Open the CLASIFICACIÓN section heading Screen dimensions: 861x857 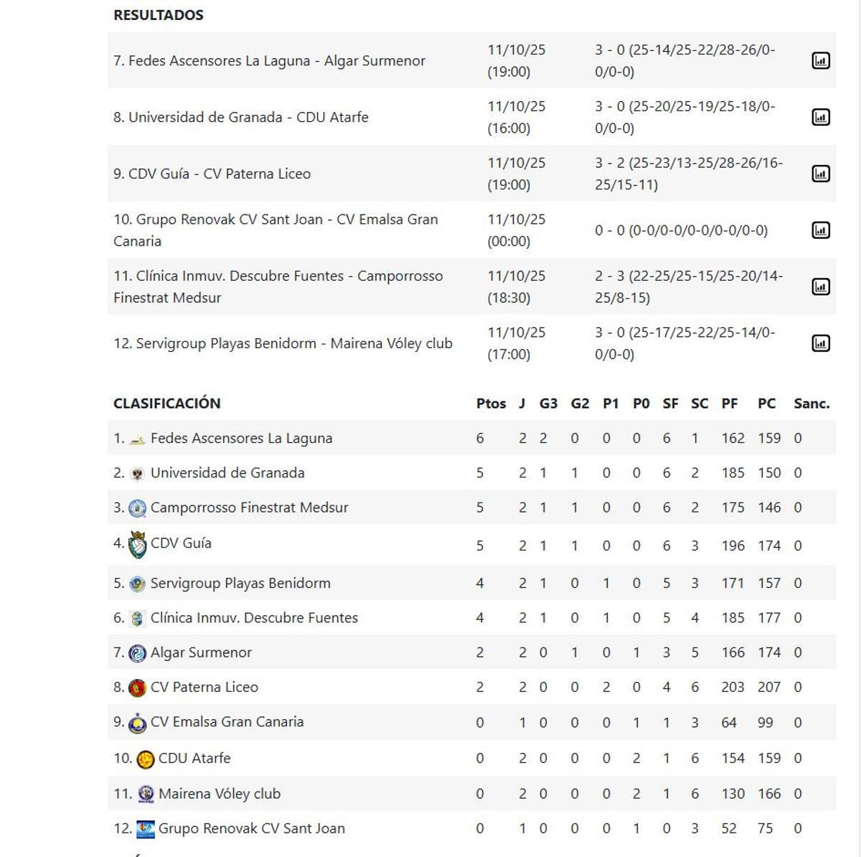pos(169,403)
